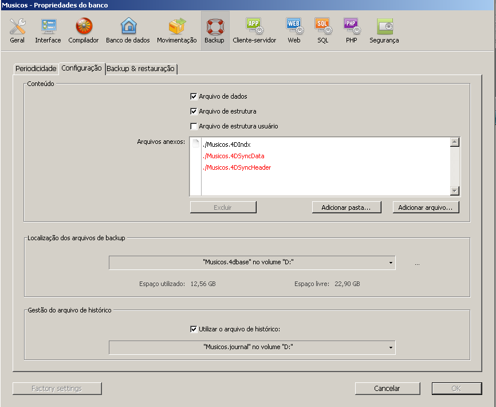Click the ... browse button for backup location
Viewport: 496px width, 407px height.
pyautogui.click(x=417, y=263)
